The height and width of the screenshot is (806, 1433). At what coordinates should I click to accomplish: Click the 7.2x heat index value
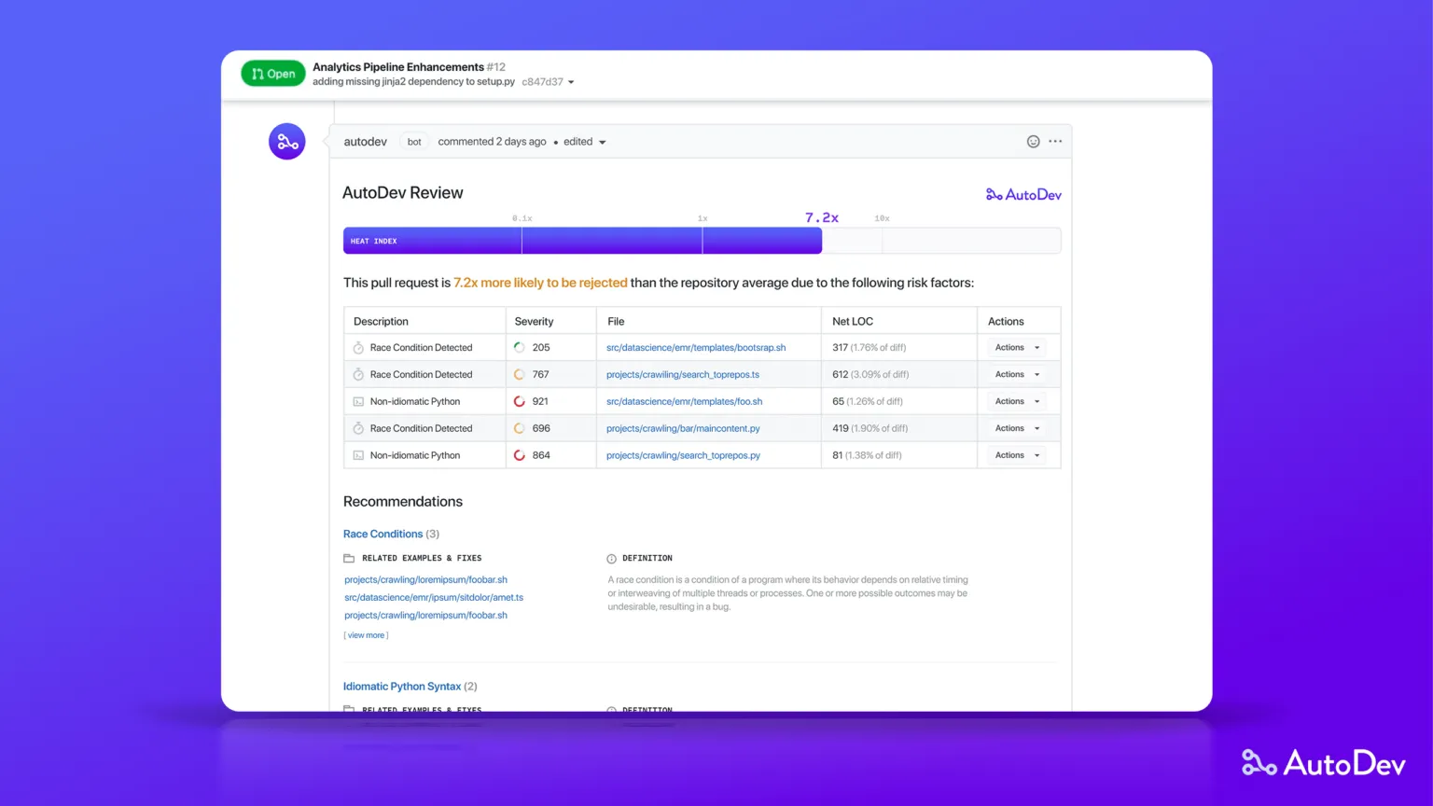822,217
